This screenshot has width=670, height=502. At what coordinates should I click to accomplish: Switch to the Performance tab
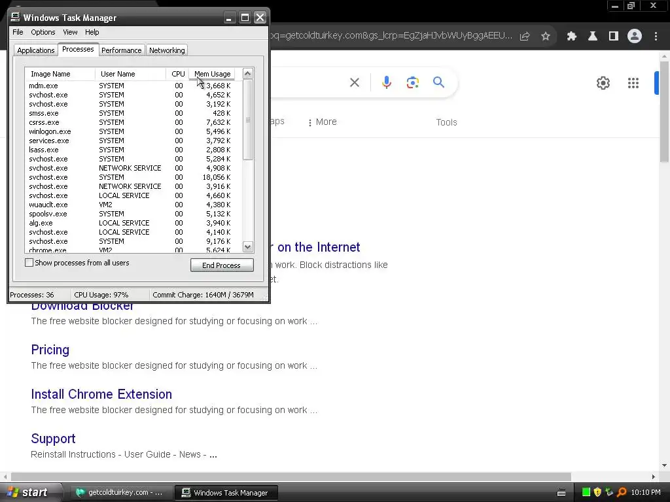pos(121,50)
